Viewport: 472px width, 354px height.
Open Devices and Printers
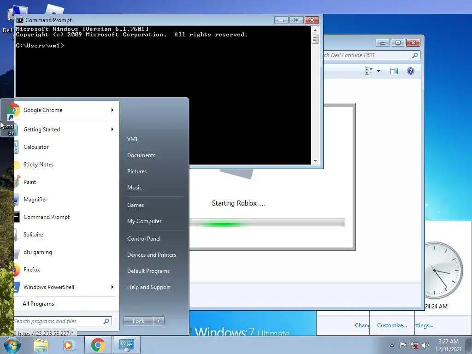(x=152, y=254)
